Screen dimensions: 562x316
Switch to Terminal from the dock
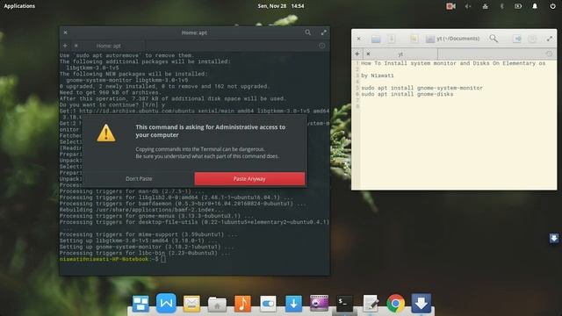pyautogui.click(x=344, y=304)
